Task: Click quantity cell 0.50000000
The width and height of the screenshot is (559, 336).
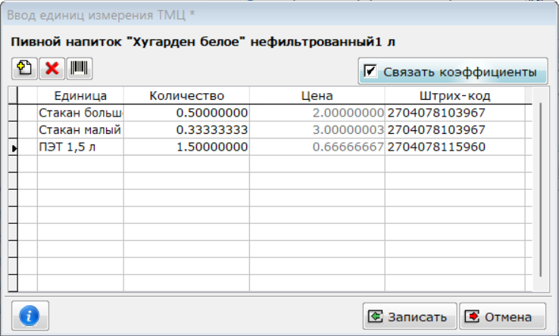Action: 186,113
